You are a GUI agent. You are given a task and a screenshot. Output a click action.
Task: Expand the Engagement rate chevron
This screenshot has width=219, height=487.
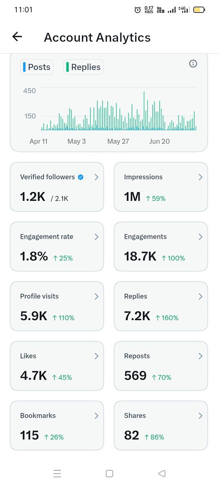pos(97,237)
